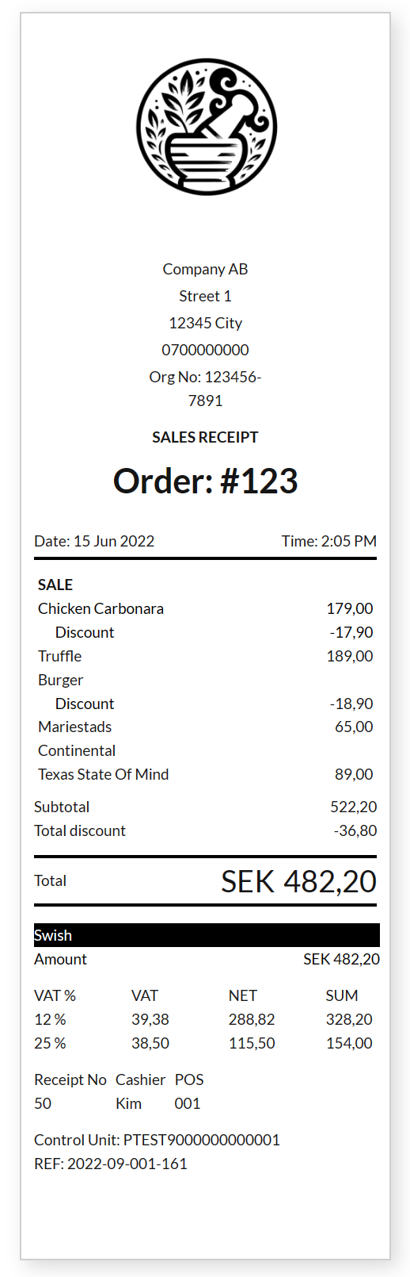Click the SEK 482,20 total amount
Image resolution: width=410 pixels, height=1277 pixels.
(299, 881)
